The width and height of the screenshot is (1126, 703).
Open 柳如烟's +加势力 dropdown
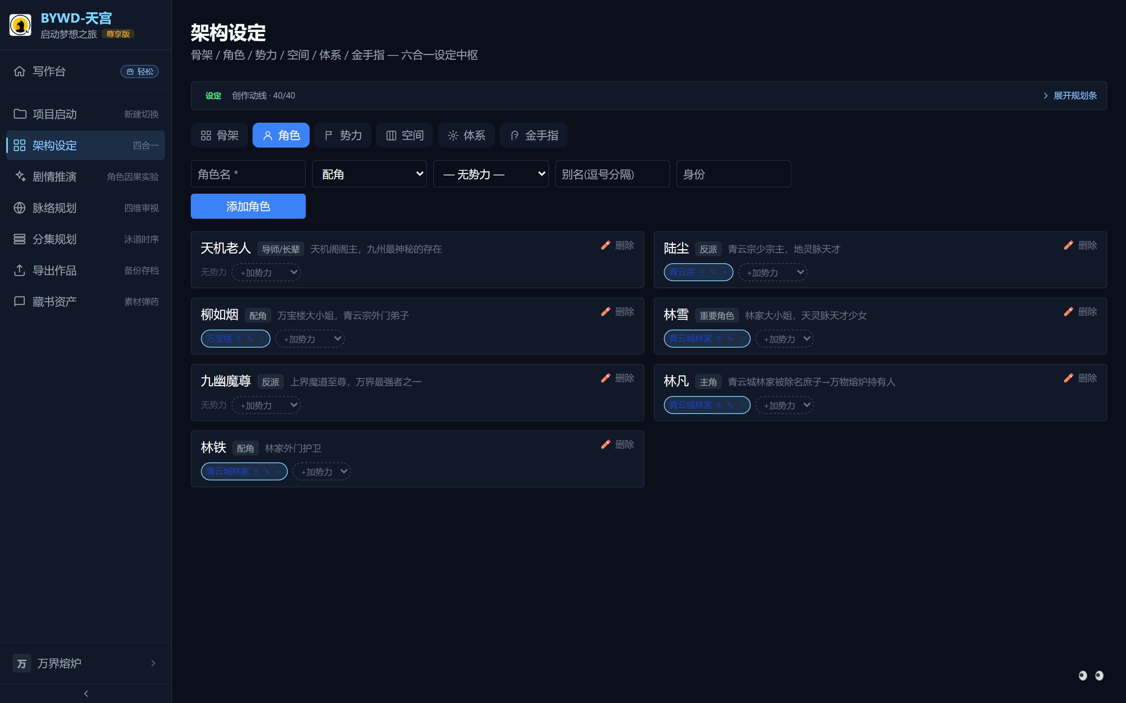coord(310,339)
